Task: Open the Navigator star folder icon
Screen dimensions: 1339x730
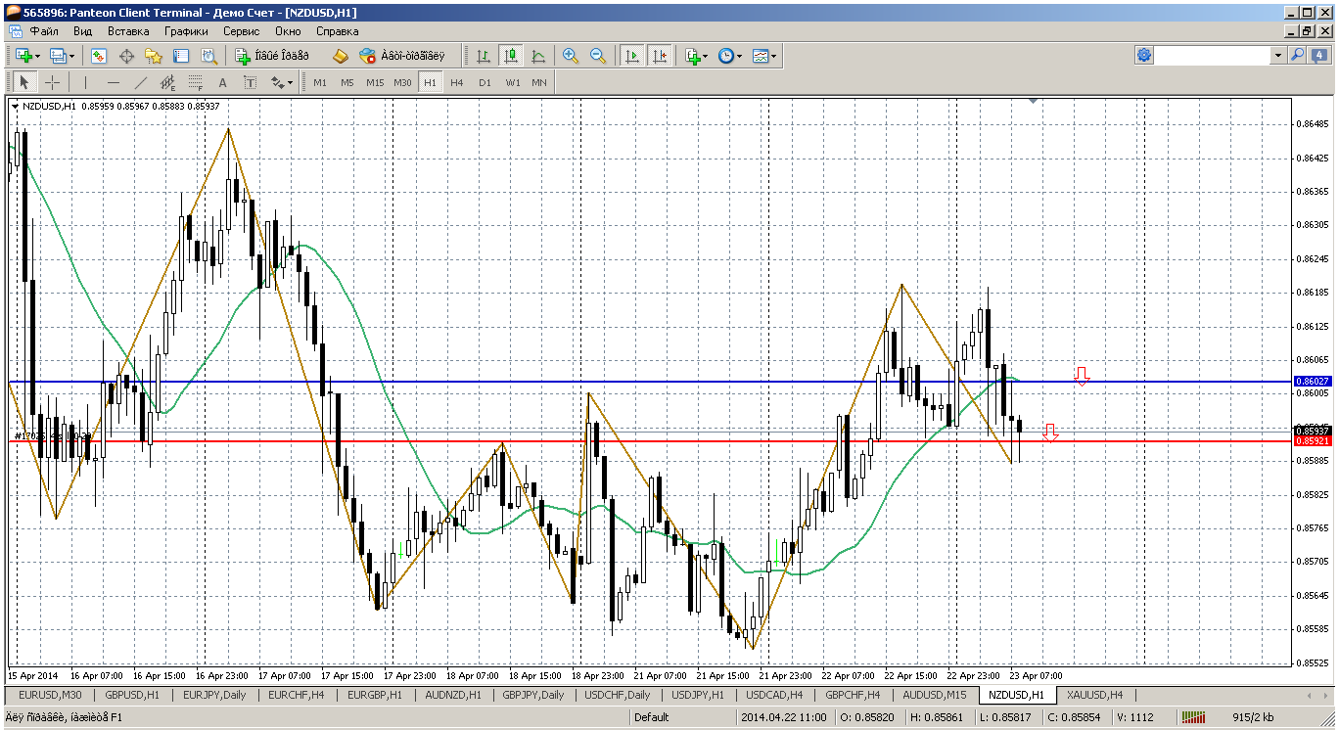Action: [154, 57]
